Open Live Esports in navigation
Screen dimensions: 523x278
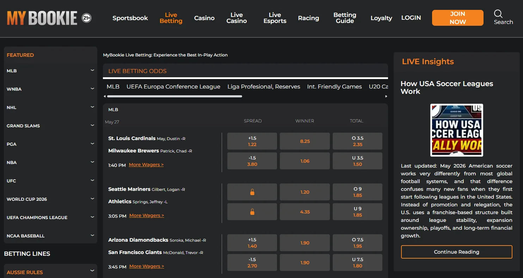(275, 18)
